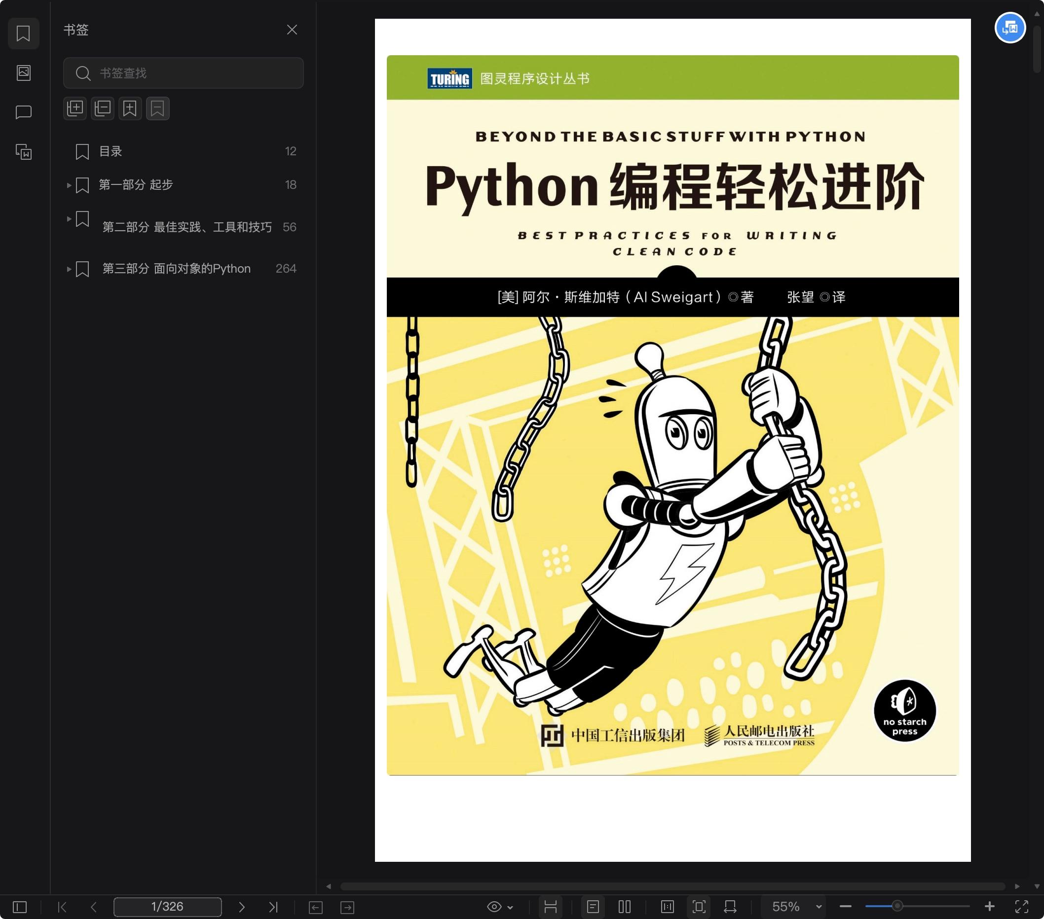The width and height of the screenshot is (1044, 919).
Task: Click page number 264 in bookmarks
Action: (286, 268)
